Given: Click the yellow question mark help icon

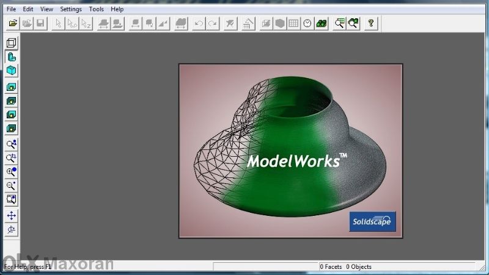Looking at the screenshot, I should pyautogui.click(x=371, y=23).
